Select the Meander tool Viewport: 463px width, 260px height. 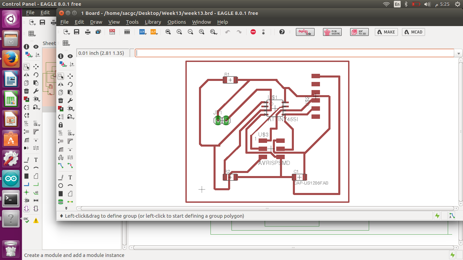61,157
